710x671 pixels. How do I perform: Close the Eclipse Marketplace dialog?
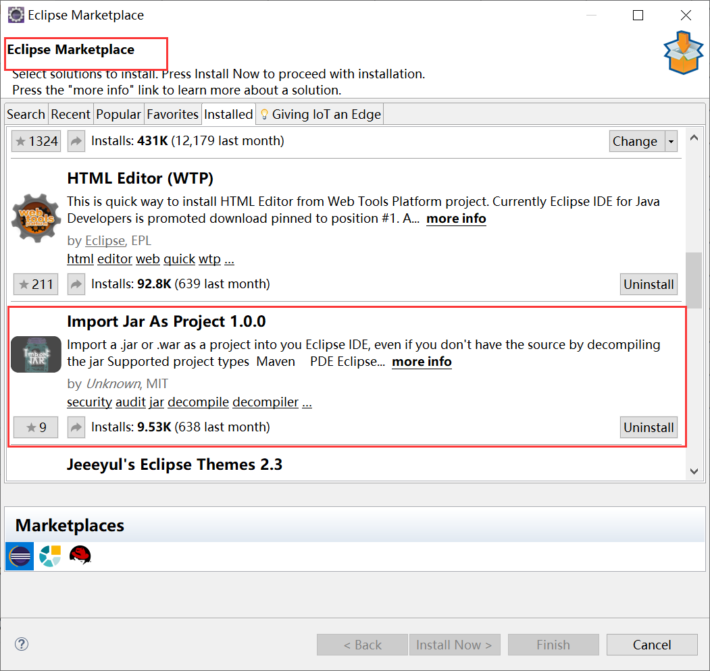coord(686,15)
